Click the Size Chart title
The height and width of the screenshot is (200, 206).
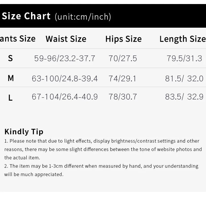click(26, 16)
